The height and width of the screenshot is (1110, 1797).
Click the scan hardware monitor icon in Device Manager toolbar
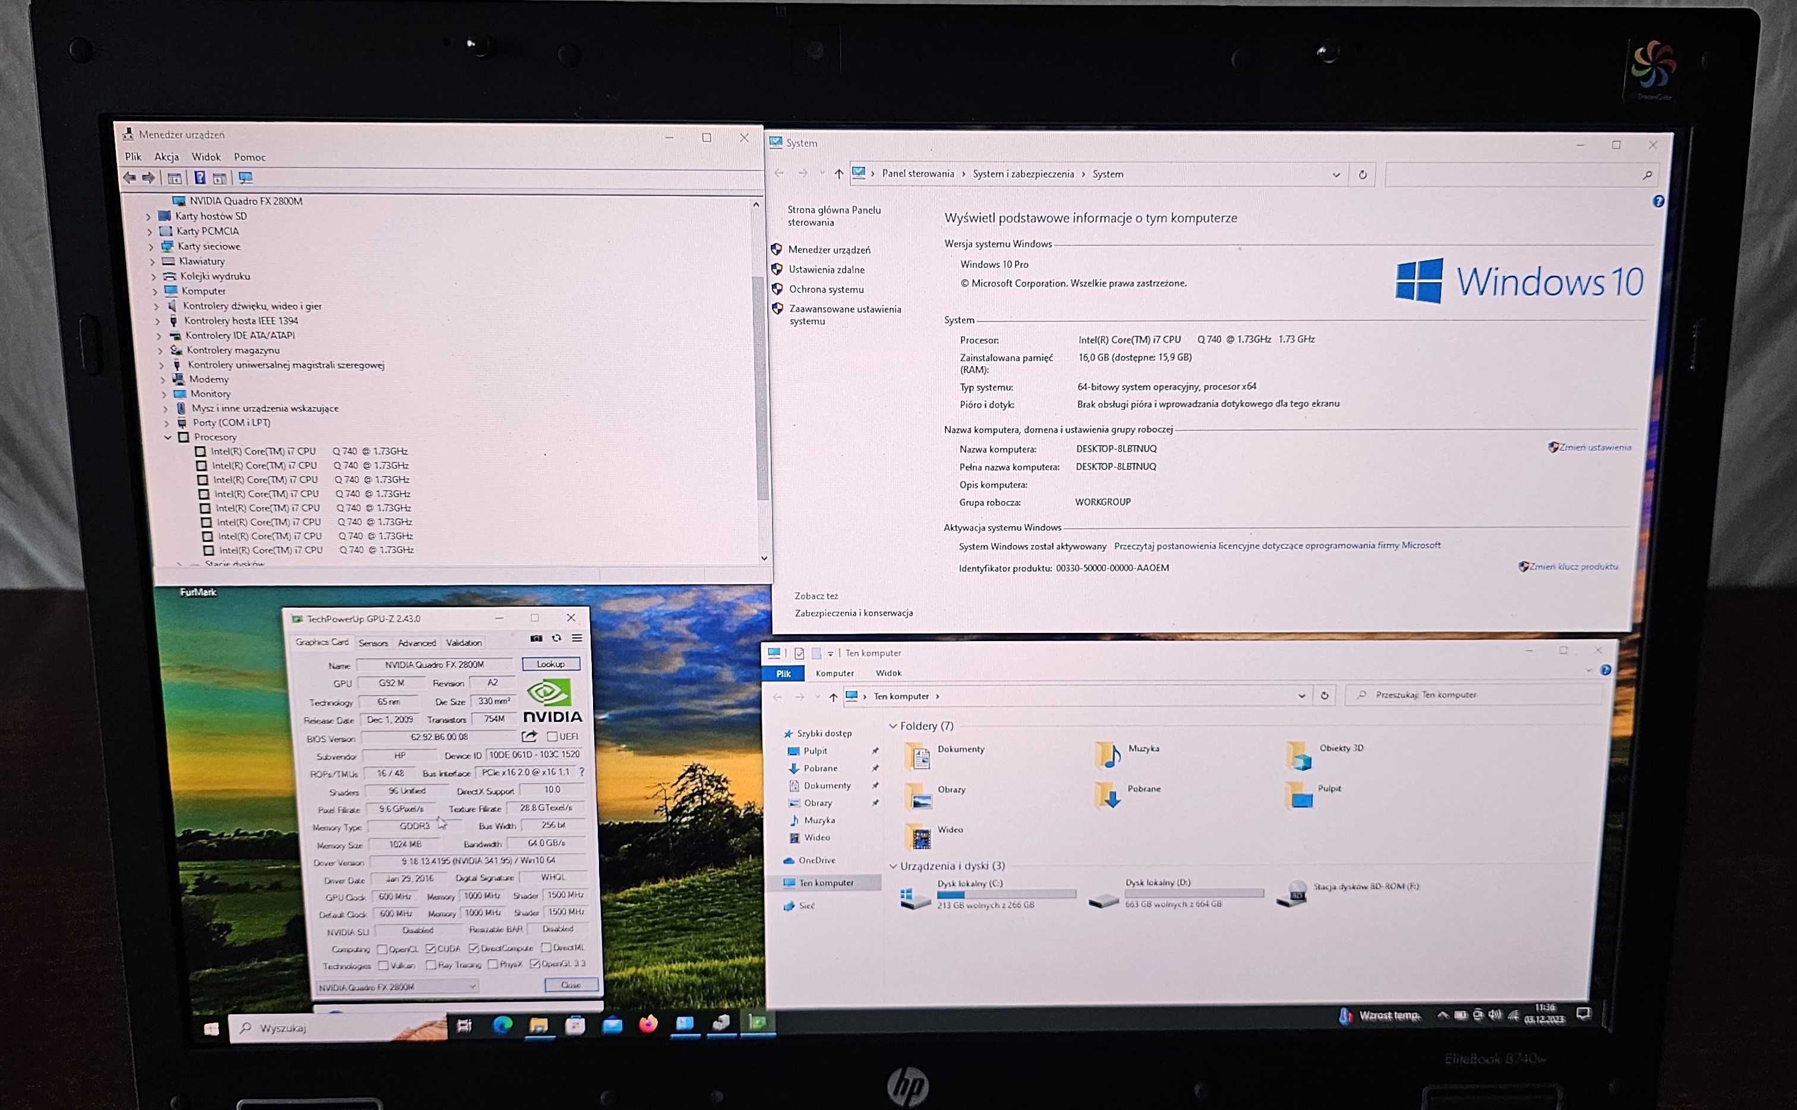point(245,178)
